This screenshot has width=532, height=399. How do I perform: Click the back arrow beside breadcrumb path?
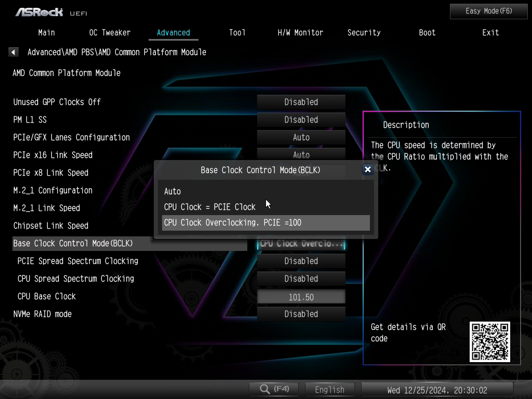[13, 52]
